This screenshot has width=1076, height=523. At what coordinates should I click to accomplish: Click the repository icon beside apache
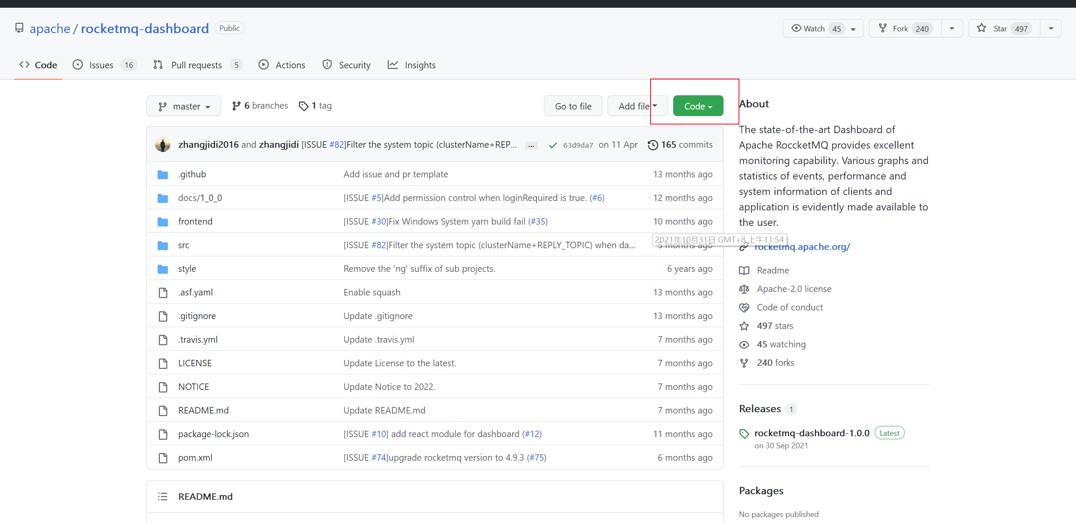(x=19, y=28)
